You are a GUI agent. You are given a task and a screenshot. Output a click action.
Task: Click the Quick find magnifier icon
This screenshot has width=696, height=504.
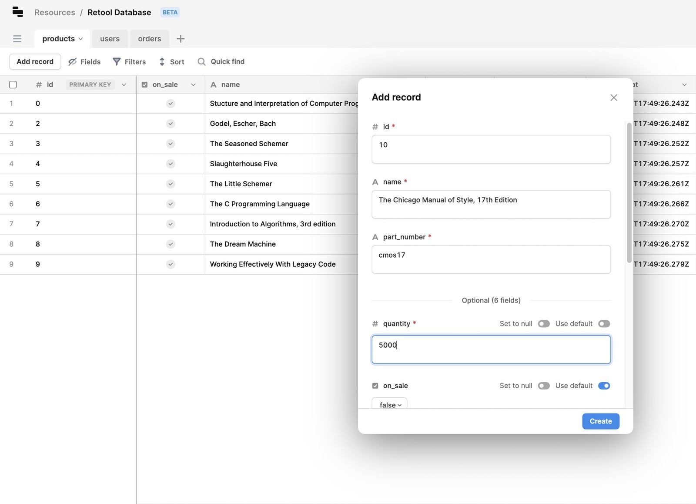201,62
